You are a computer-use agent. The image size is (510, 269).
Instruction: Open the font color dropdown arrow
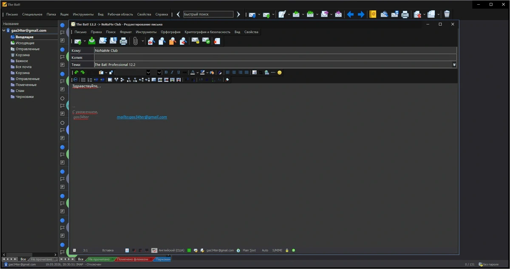click(198, 72)
